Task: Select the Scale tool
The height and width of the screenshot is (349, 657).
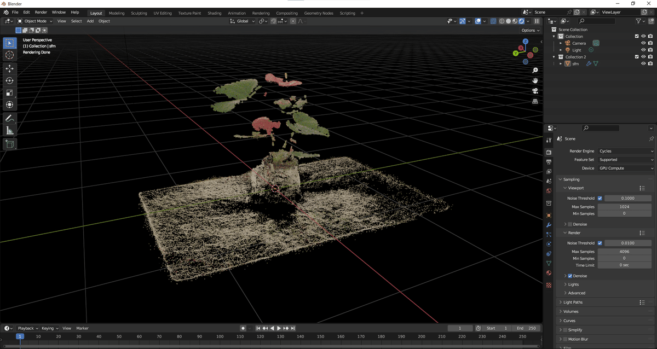Action: [x=9, y=92]
